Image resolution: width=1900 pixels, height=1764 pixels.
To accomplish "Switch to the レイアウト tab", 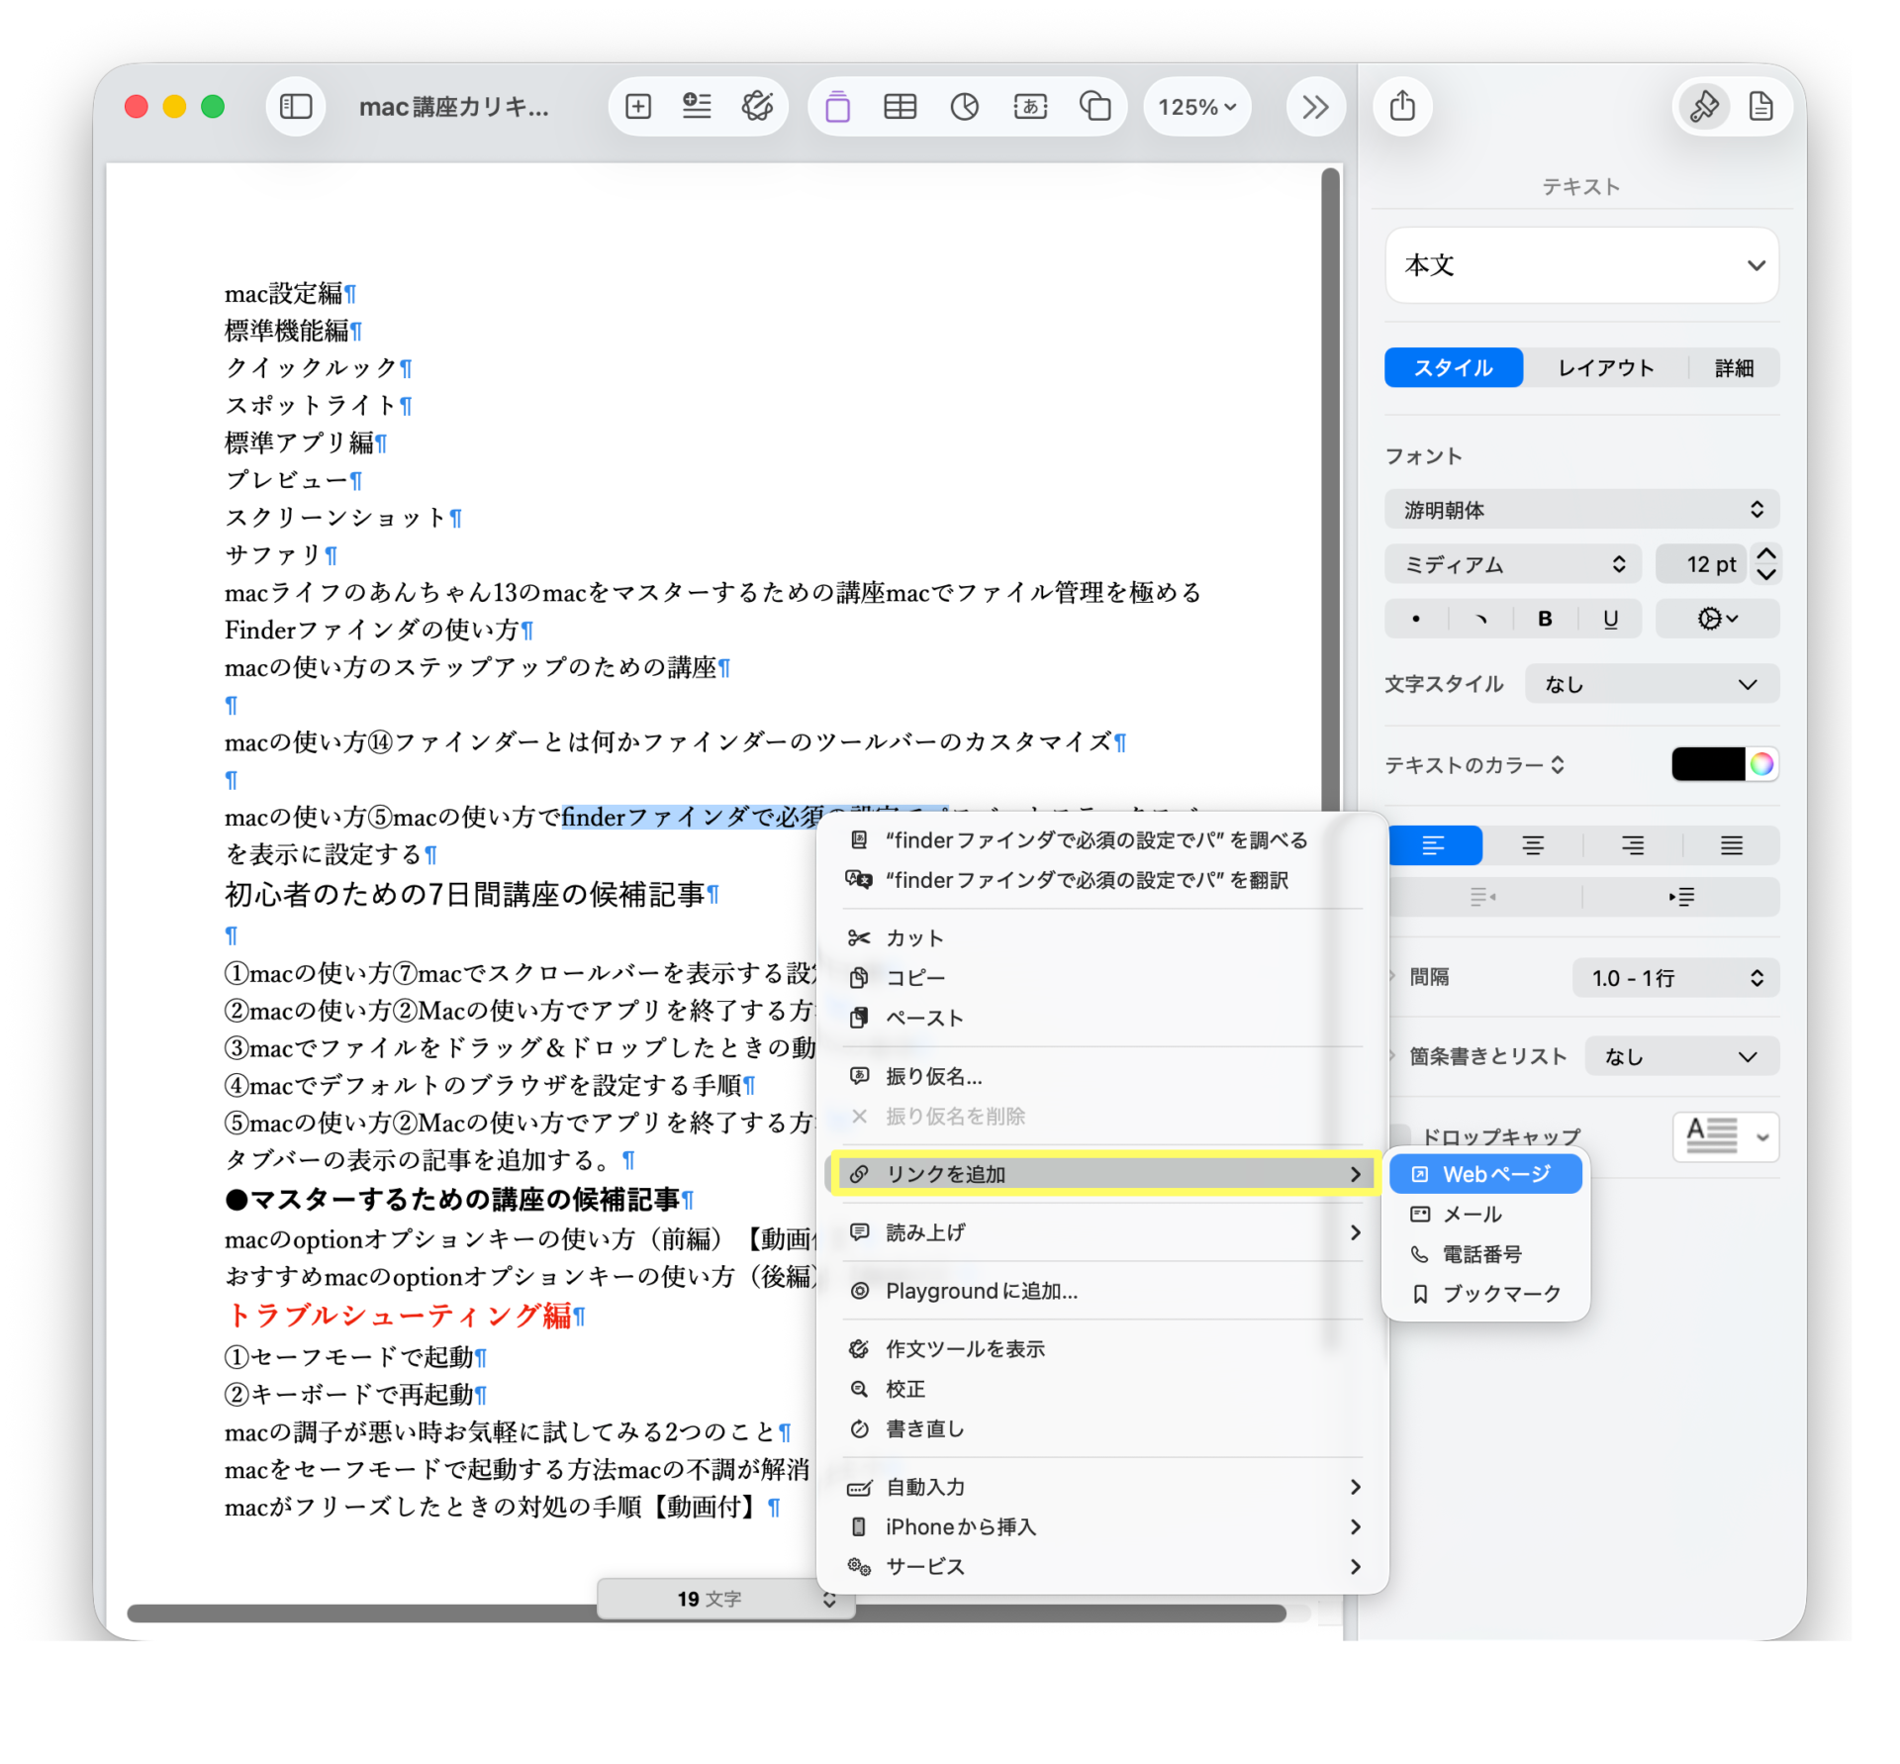I will (1605, 368).
